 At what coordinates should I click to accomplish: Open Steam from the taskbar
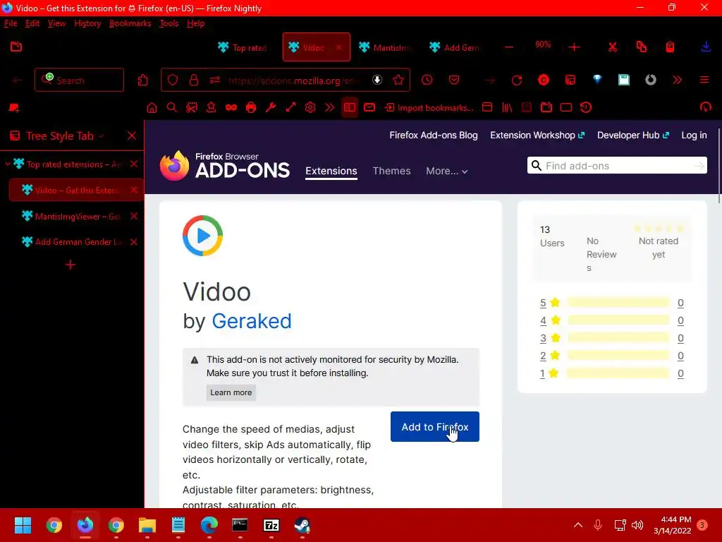point(302,525)
